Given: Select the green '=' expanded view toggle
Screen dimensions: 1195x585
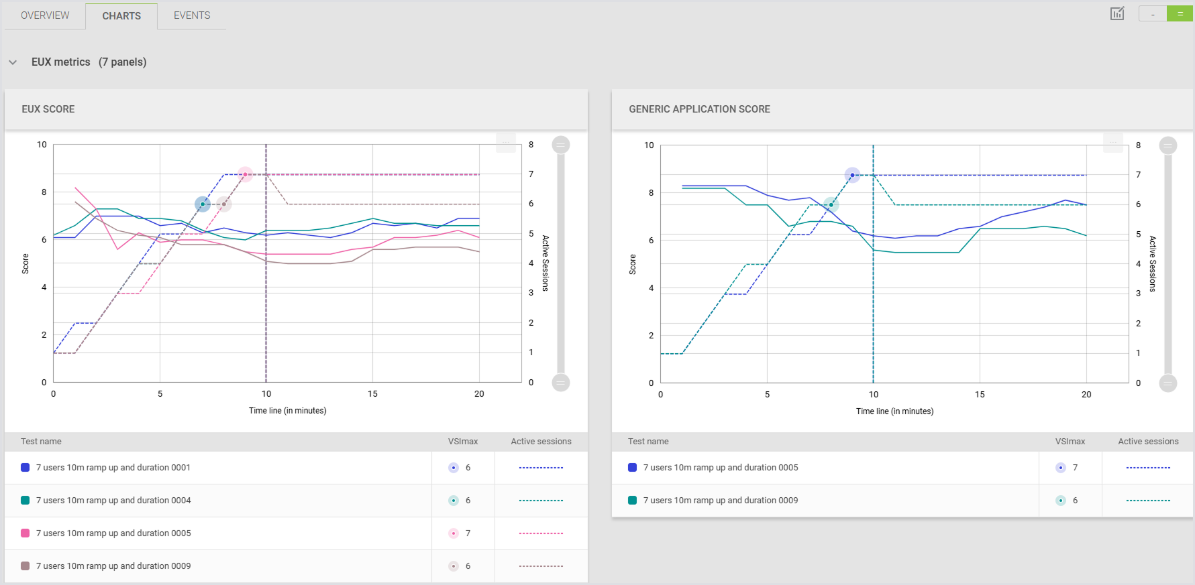Looking at the screenshot, I should pos(1180,13).
